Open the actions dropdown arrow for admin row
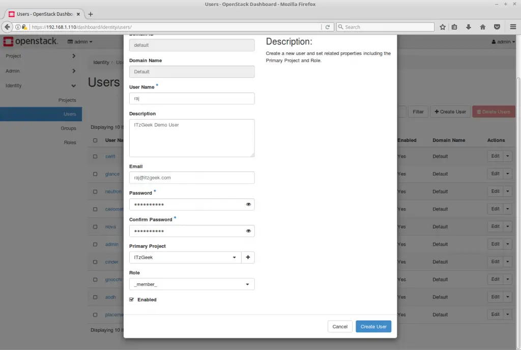The image size is (521, 350). [507, 244]
